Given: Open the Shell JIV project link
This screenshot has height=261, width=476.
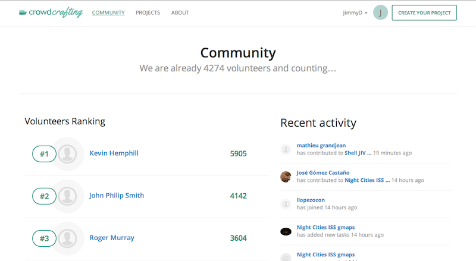Looking at the screenshot, I should 358,153.
